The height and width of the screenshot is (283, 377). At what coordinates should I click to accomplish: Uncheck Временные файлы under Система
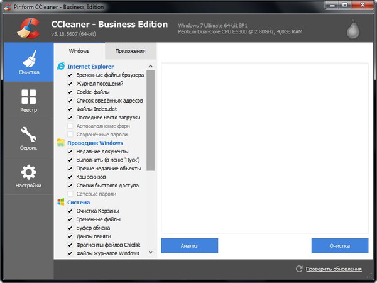pos(70,219)
